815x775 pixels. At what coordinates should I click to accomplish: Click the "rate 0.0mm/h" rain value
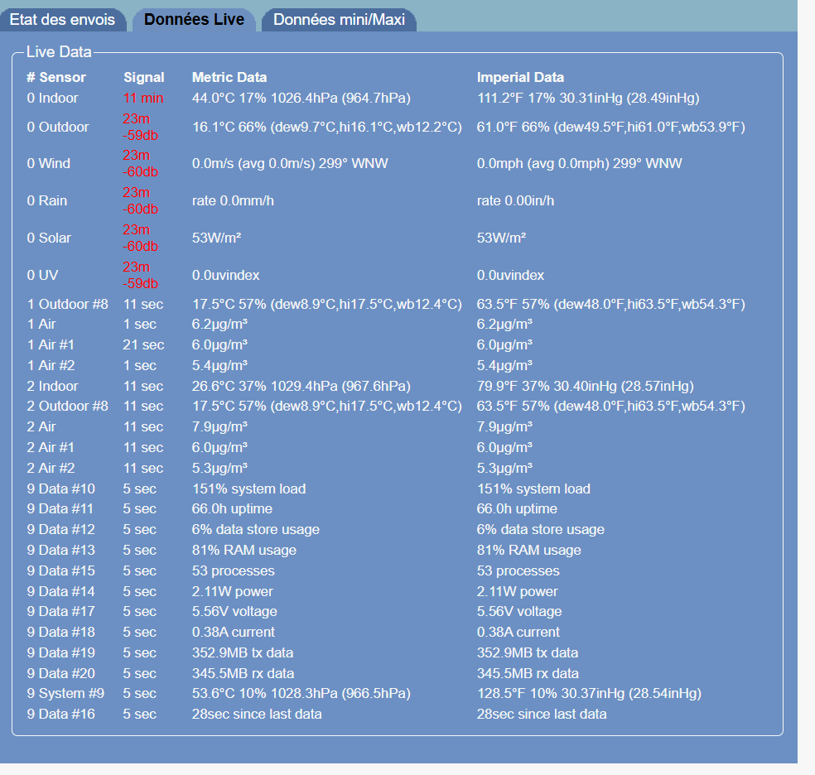(233, 201)
